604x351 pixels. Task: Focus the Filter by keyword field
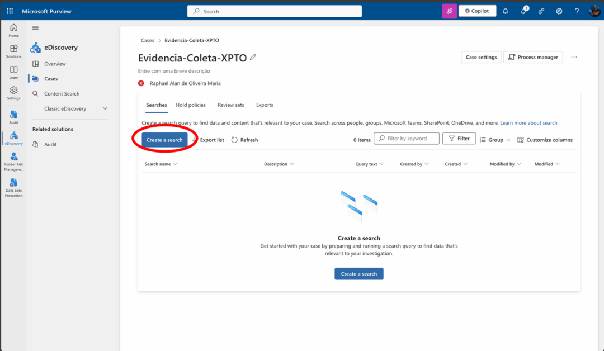[407, 139]
